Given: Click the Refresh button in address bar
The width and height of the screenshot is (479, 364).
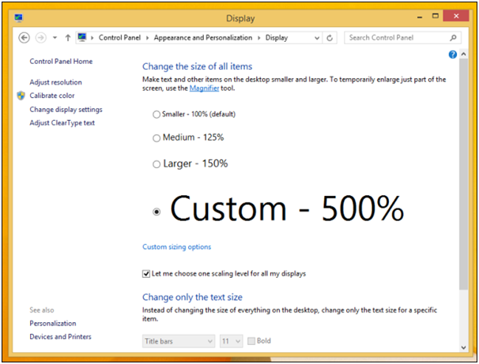Looking at the screenshot, I should click(x=330, y=37).
